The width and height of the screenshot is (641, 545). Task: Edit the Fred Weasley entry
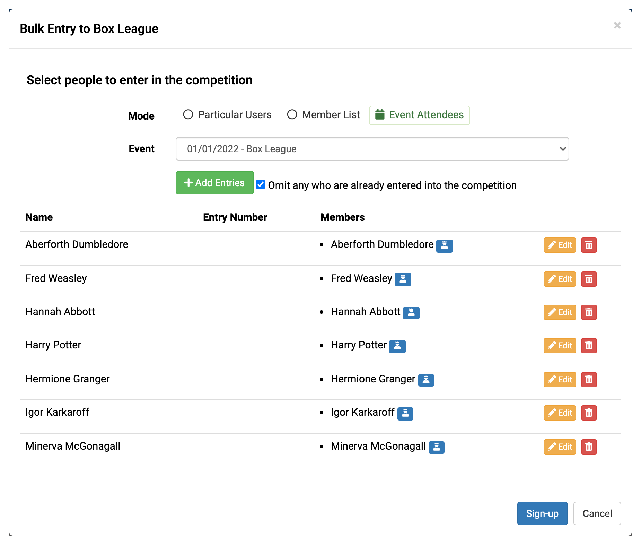click(x=560, y=279)
